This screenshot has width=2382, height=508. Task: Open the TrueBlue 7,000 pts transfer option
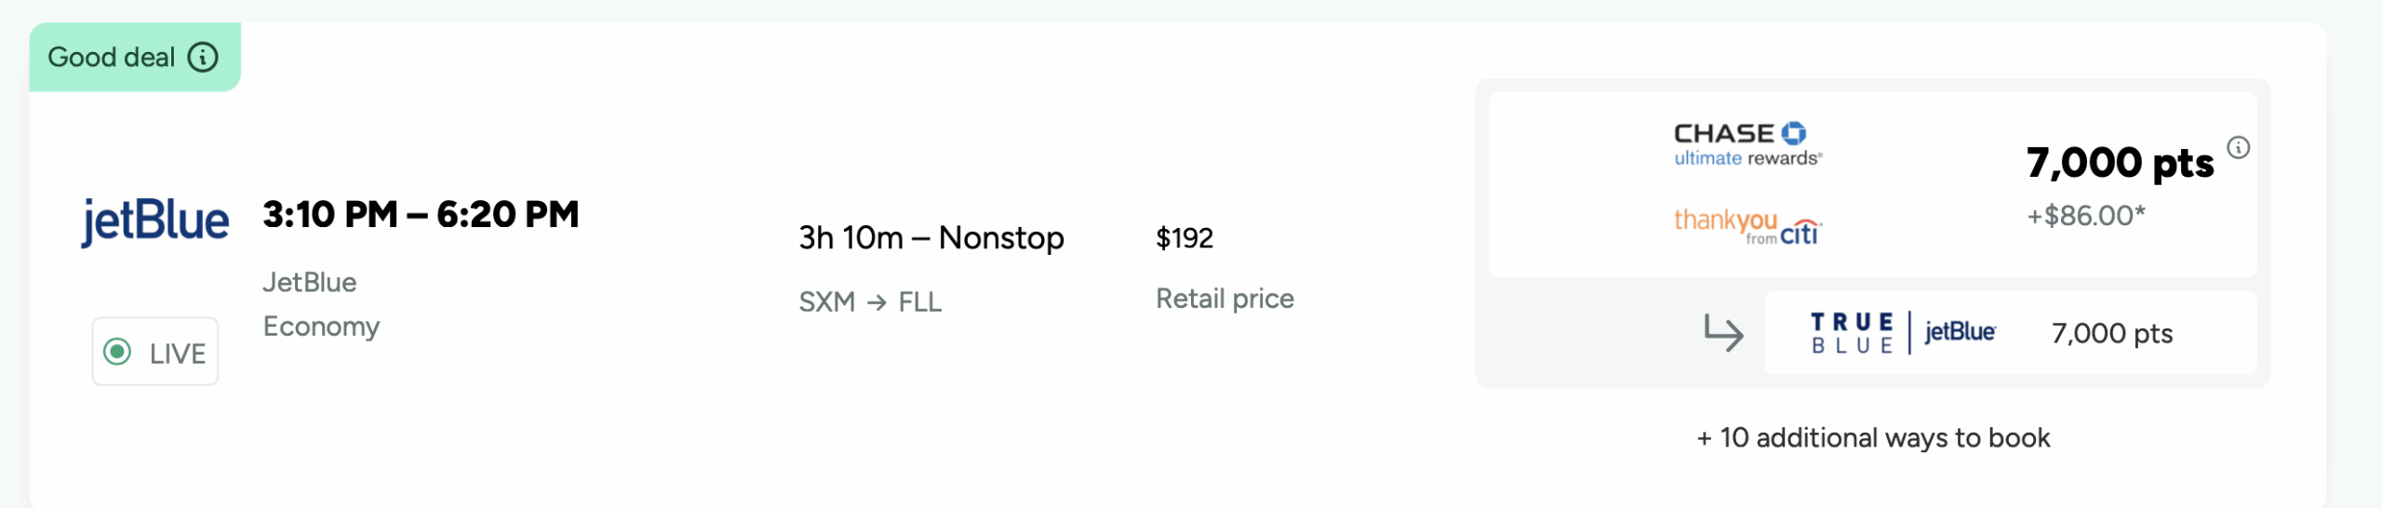click(x=2011, y=333)
